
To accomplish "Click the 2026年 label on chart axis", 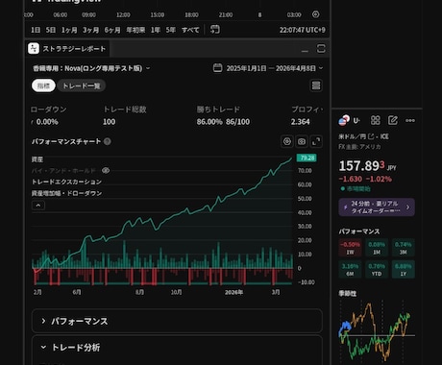I will 233,292.
